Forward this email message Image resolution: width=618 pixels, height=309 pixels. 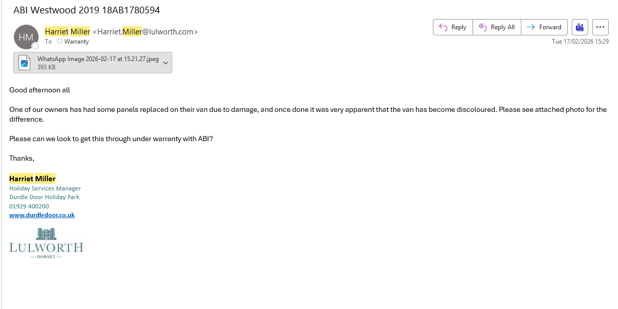[x=544, y=27]
